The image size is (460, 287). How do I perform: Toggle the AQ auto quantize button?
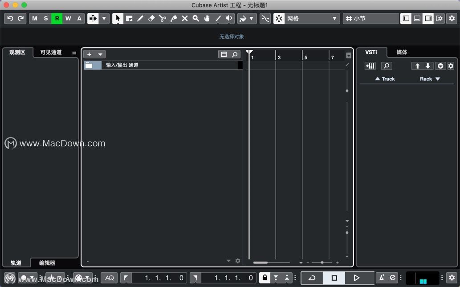pyautogui.click(x=110, y=278)
